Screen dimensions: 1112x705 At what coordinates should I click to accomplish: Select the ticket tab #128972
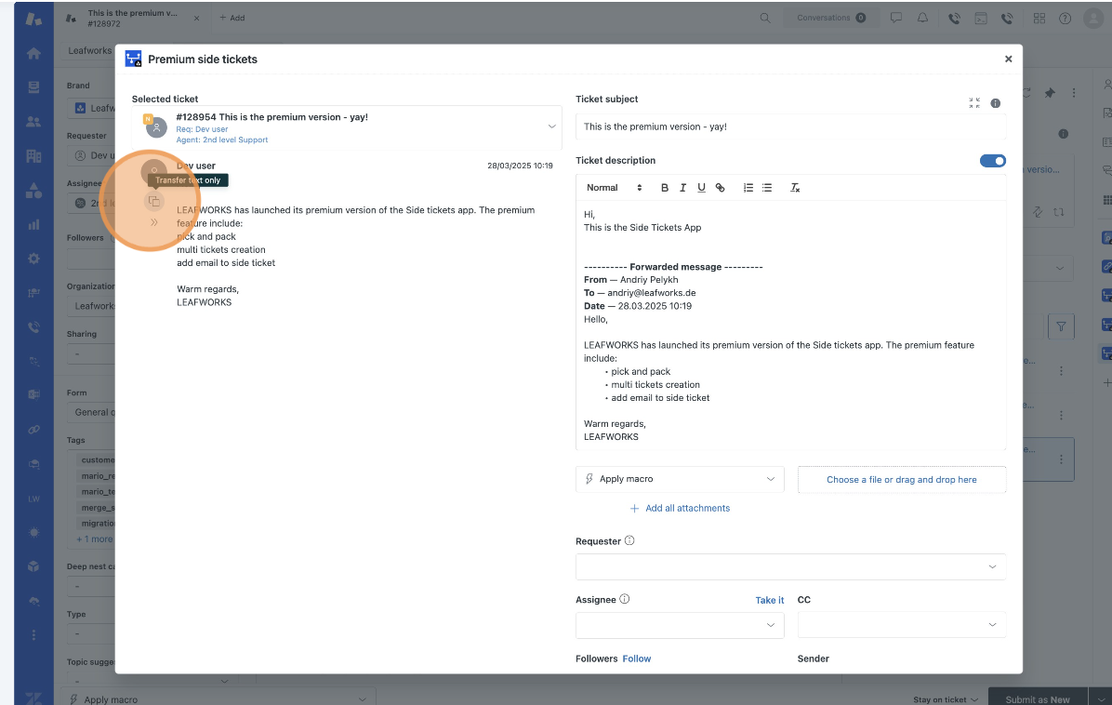pyautogui.click(x=132, y=19)
